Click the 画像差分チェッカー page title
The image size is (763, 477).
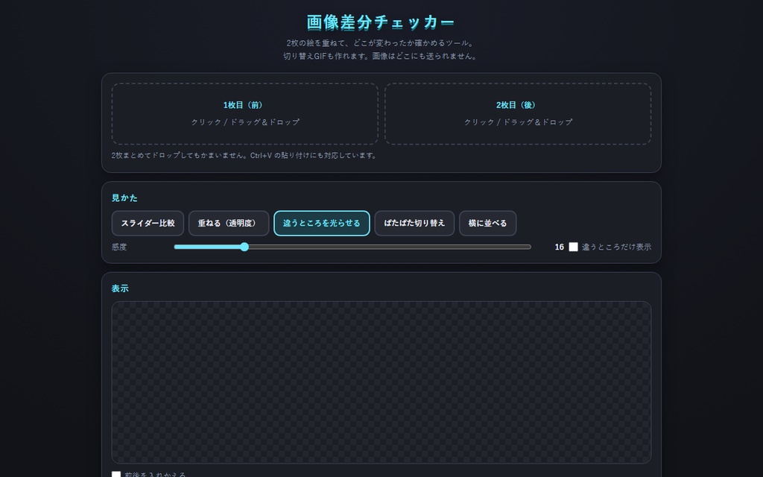pos(381,22)
